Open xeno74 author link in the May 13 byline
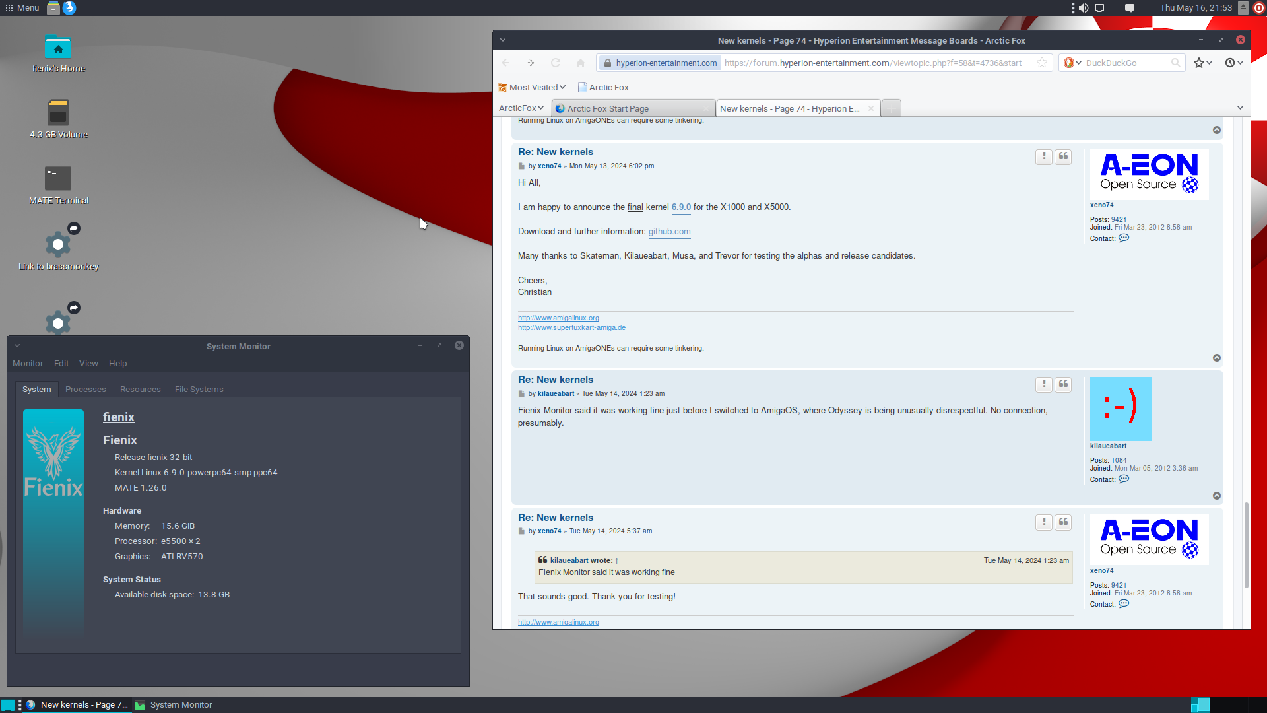The image size is (1267, 713). (x=549, y=166)
